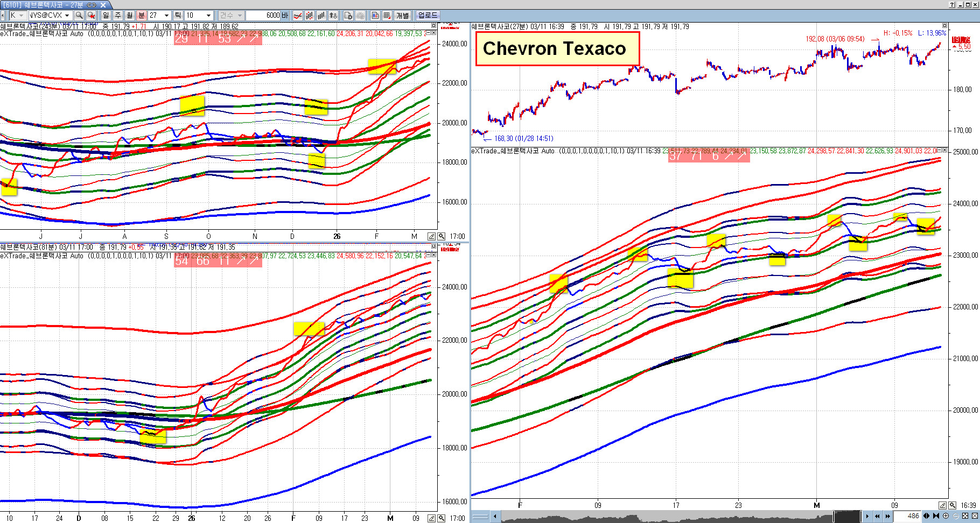Toggle the daily (일) period button
This screenshot has height=523, width=980.
tap(106, 16)
